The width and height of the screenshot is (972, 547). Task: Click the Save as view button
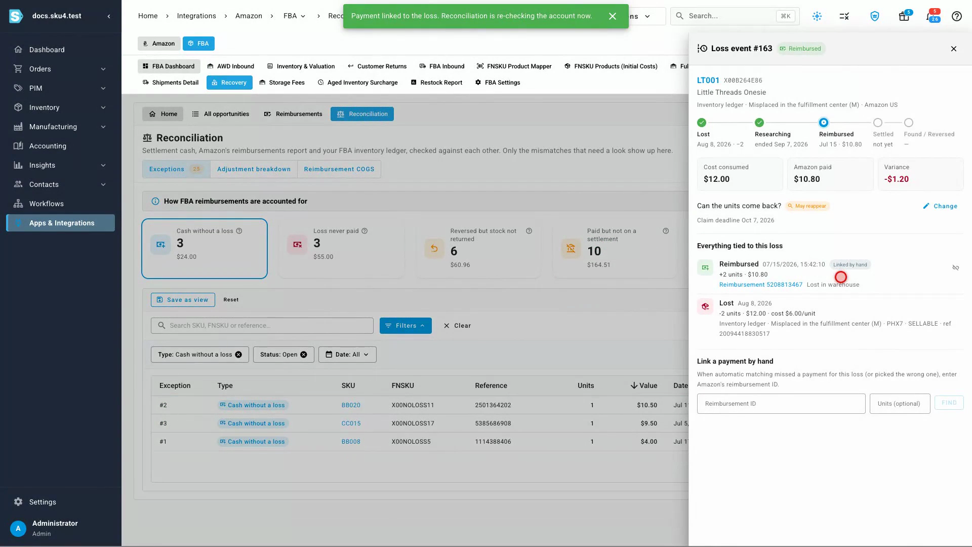click(183, 300)
